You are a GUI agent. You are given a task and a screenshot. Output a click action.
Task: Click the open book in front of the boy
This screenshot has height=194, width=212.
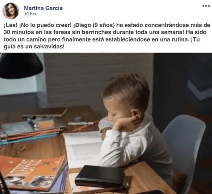pyautogui.click(x=84, y=149)
